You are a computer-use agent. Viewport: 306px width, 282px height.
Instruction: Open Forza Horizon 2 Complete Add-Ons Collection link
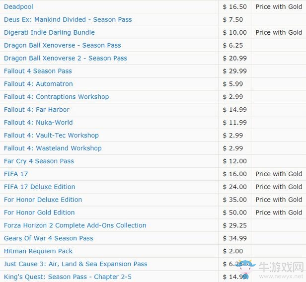click(75, 225)
